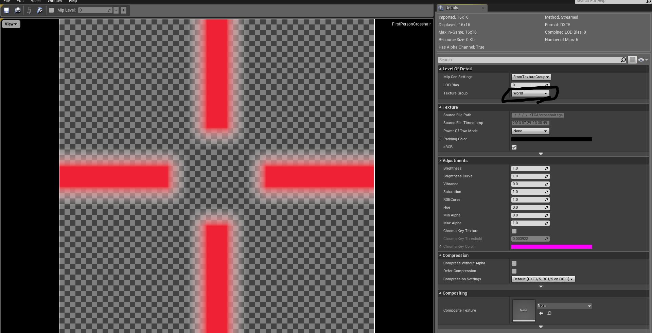Viewport: 652px width, 333px height.
Task: Increase mip level with the plus button
Action: 123,10
